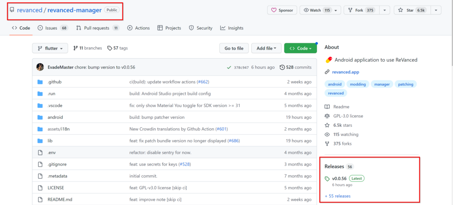This screenshot has width=453, height=205.
Task: Select the modding topic tag
Action: [357, 84]
